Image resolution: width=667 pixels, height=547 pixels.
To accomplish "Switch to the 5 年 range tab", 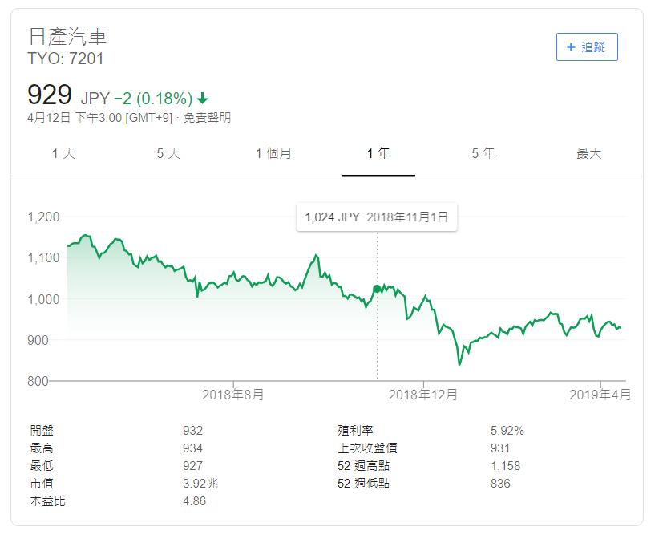I will [x=483, y=153].
